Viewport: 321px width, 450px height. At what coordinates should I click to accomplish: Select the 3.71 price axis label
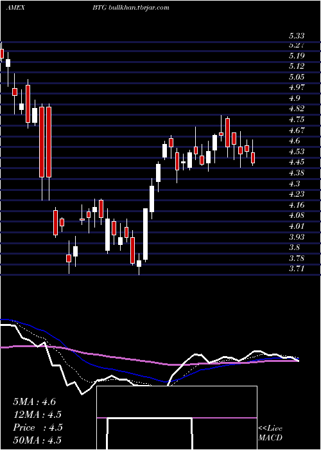click(x=297, y=269)
